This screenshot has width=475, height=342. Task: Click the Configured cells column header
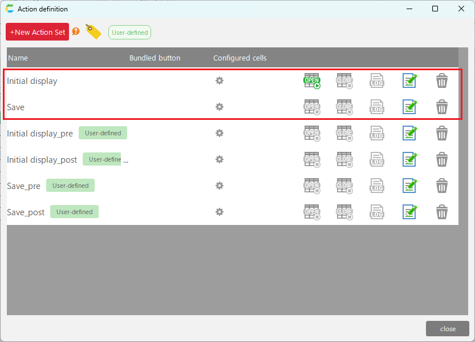[239, 58]
